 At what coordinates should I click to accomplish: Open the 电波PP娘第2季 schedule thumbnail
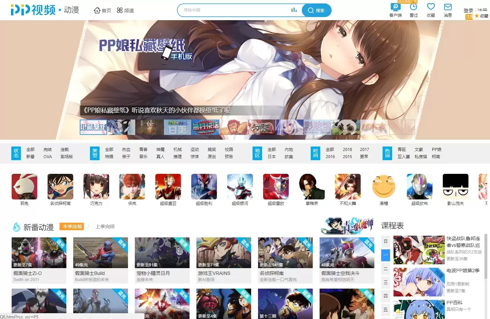pos(419,282)
